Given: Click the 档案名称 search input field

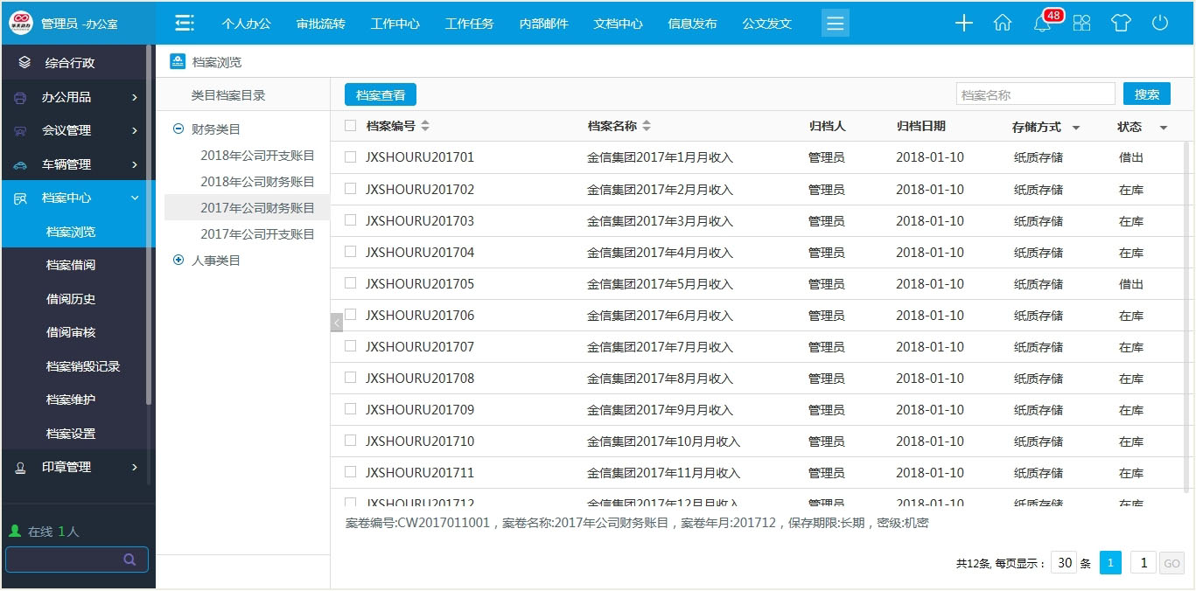Looking at the screenshot, I should click(1035, 93).
